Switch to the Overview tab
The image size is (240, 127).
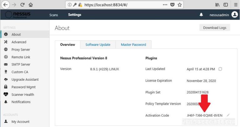(67, 45)
